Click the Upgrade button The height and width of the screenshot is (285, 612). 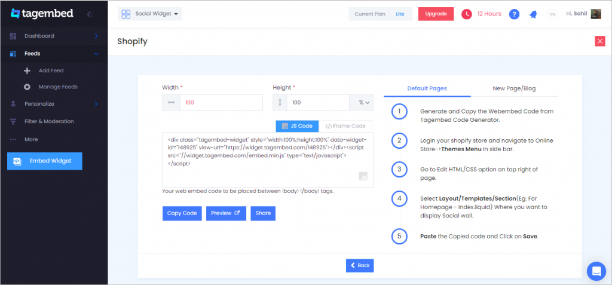tap(436, 14)
